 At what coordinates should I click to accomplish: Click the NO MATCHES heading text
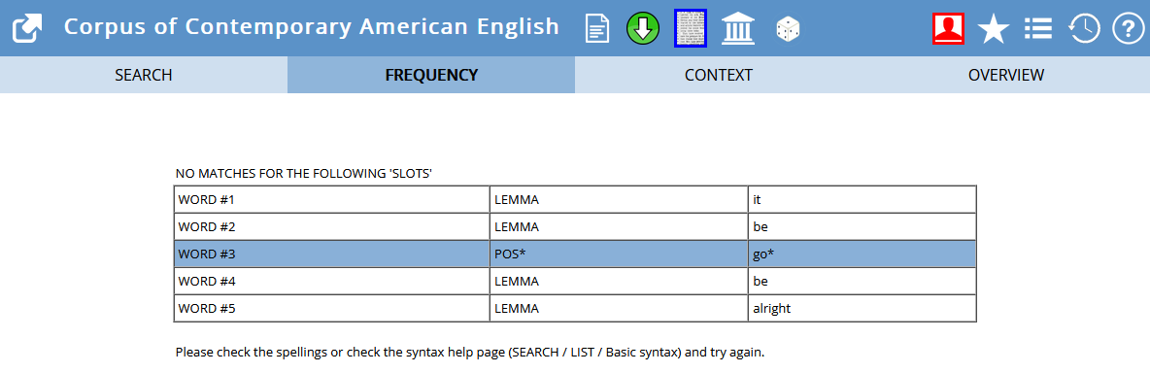303,174
